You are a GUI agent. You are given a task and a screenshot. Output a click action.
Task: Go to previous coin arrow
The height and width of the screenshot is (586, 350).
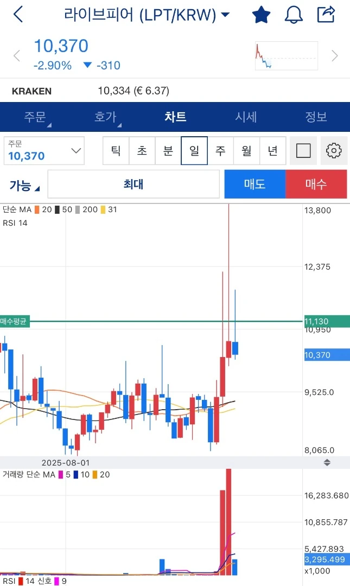pyautogui.click(x=16, y=56)
